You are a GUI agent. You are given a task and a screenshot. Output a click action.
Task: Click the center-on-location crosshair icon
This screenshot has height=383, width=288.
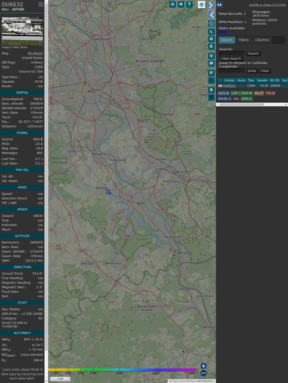(211, 24)
